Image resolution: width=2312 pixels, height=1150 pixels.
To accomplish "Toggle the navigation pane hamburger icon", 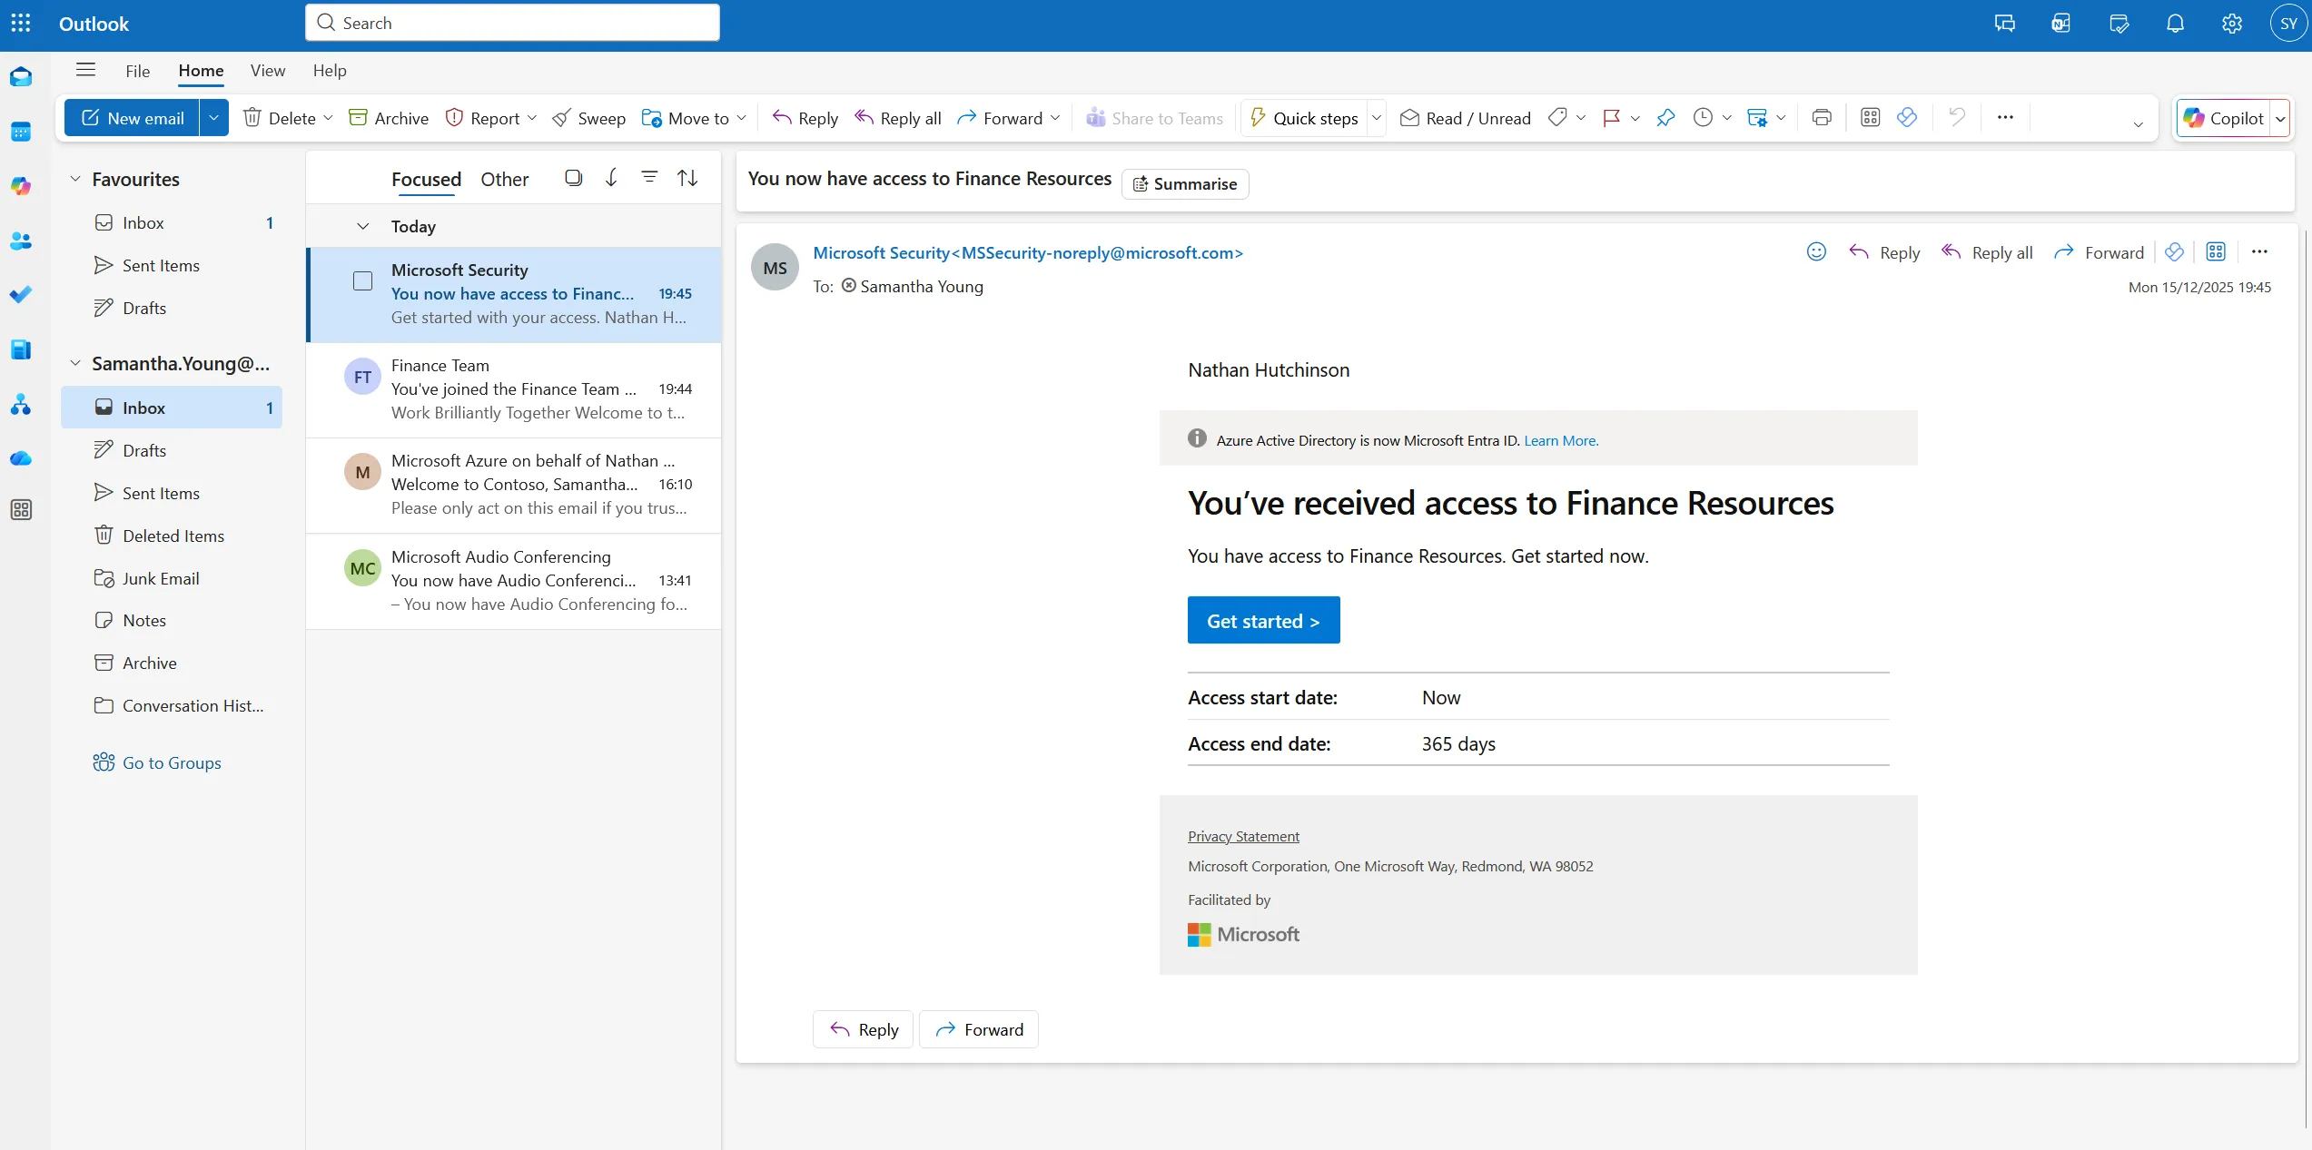I will [x=85, y=70].
